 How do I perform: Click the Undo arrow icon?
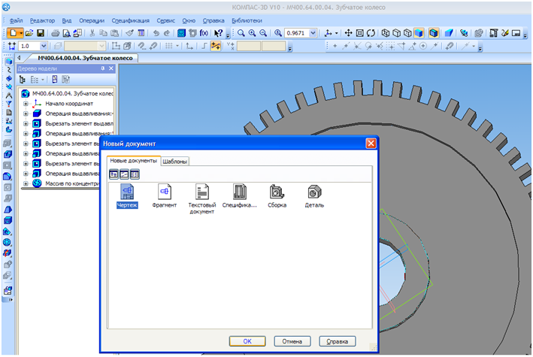tap(156, 33)
